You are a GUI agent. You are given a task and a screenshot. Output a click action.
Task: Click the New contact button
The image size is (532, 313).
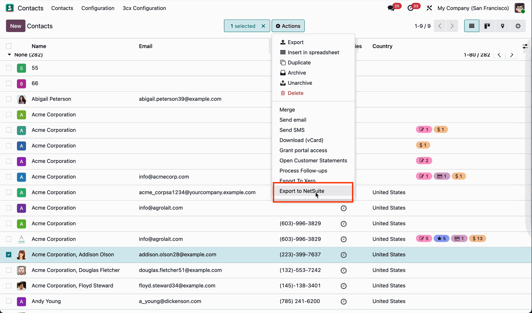[x=16, y=26]
